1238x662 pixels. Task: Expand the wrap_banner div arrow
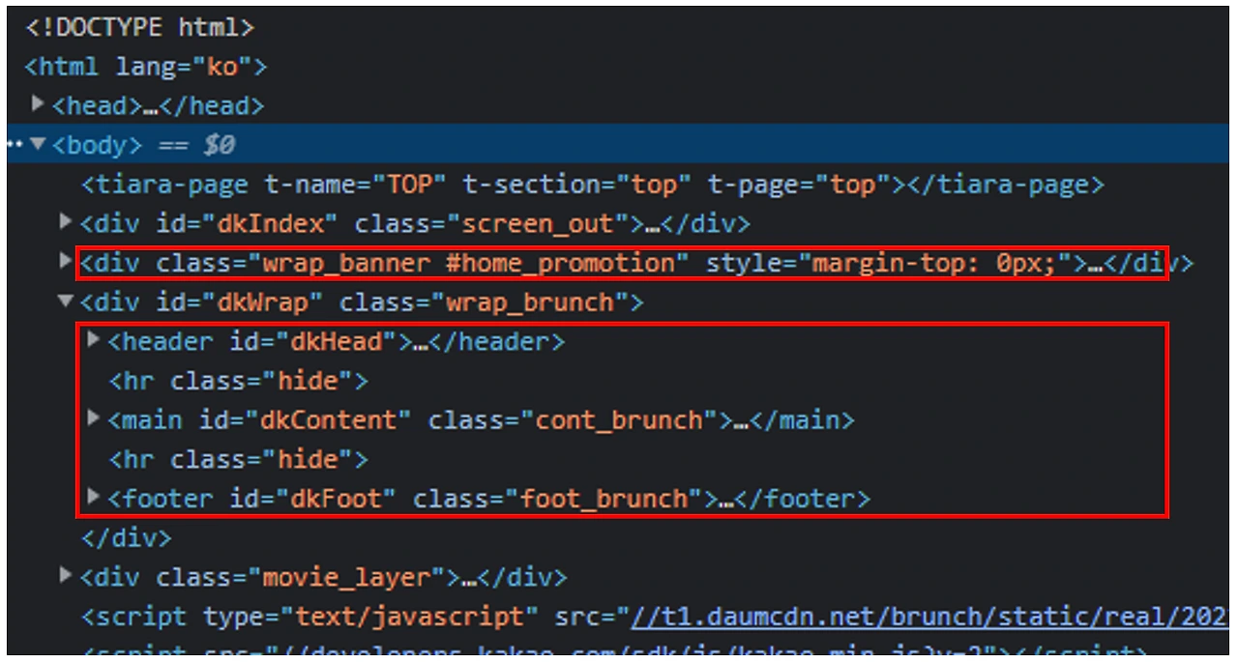click(65, 261)
